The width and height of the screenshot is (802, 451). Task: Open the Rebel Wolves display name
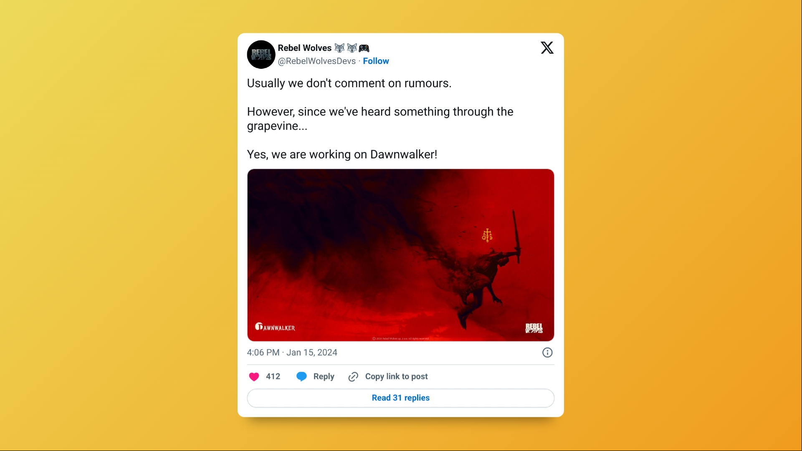[x=304, y=48]
